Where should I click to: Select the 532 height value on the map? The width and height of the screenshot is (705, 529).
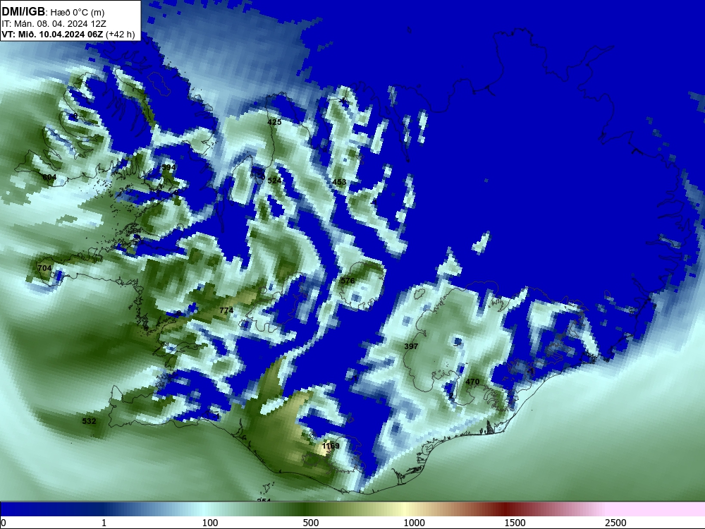[89, 421]
